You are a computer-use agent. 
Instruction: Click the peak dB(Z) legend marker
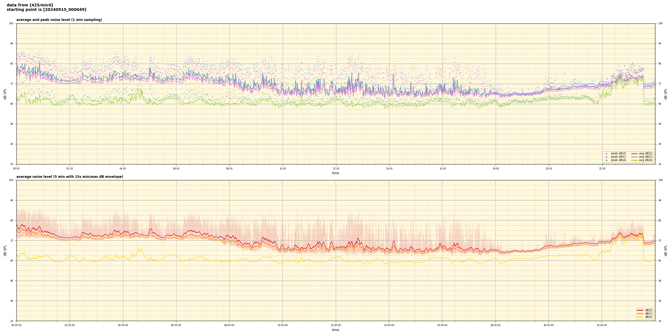(606, 154)
